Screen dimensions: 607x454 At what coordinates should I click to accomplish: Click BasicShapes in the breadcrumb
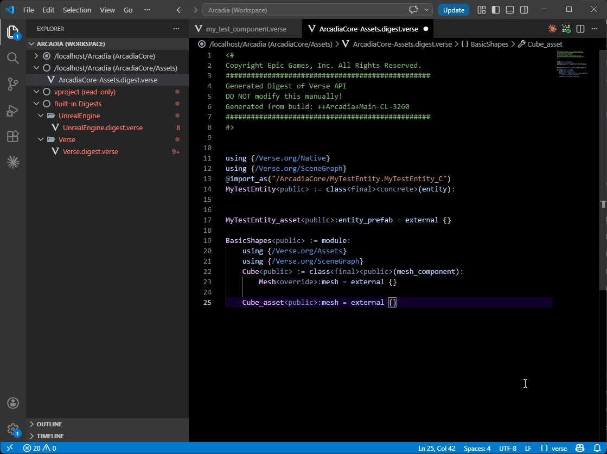(x=489, y=44)
